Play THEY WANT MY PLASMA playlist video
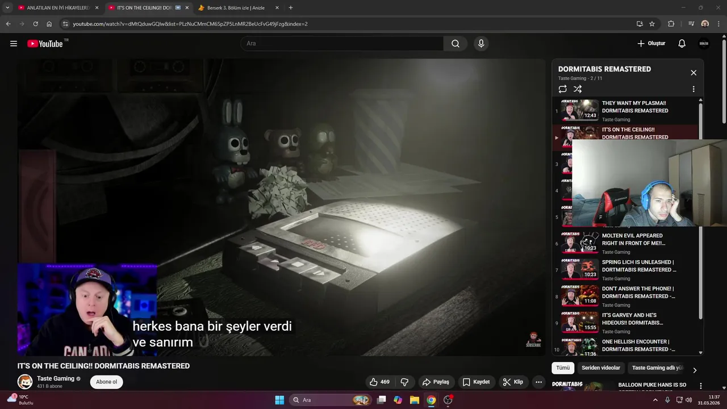The width and height of the screenshot is (727, 409). tap(625, 111)
